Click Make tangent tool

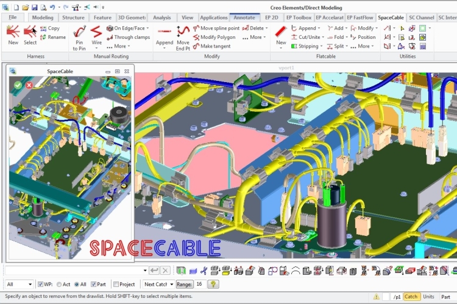tap(212, 46)
